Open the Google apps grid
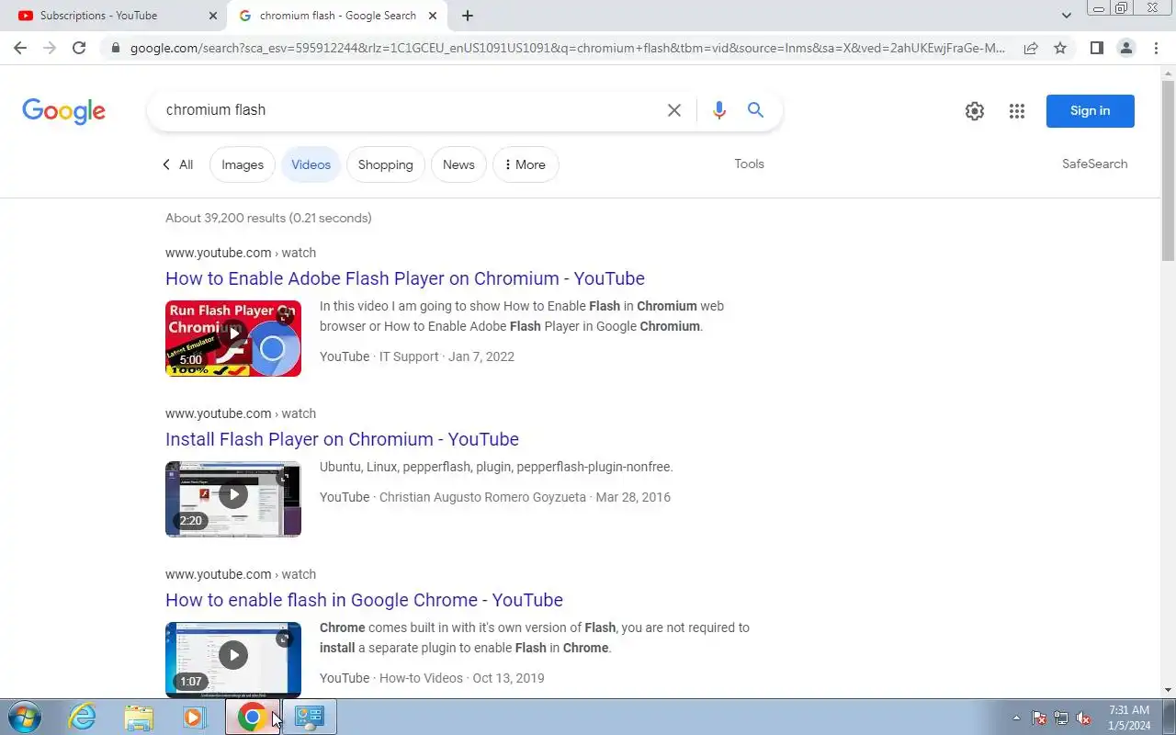Image resolution: width=1176 pixels, height=735 pixels. (1016, 111)
